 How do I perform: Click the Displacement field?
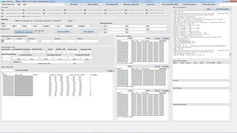[x=73, y=52]
